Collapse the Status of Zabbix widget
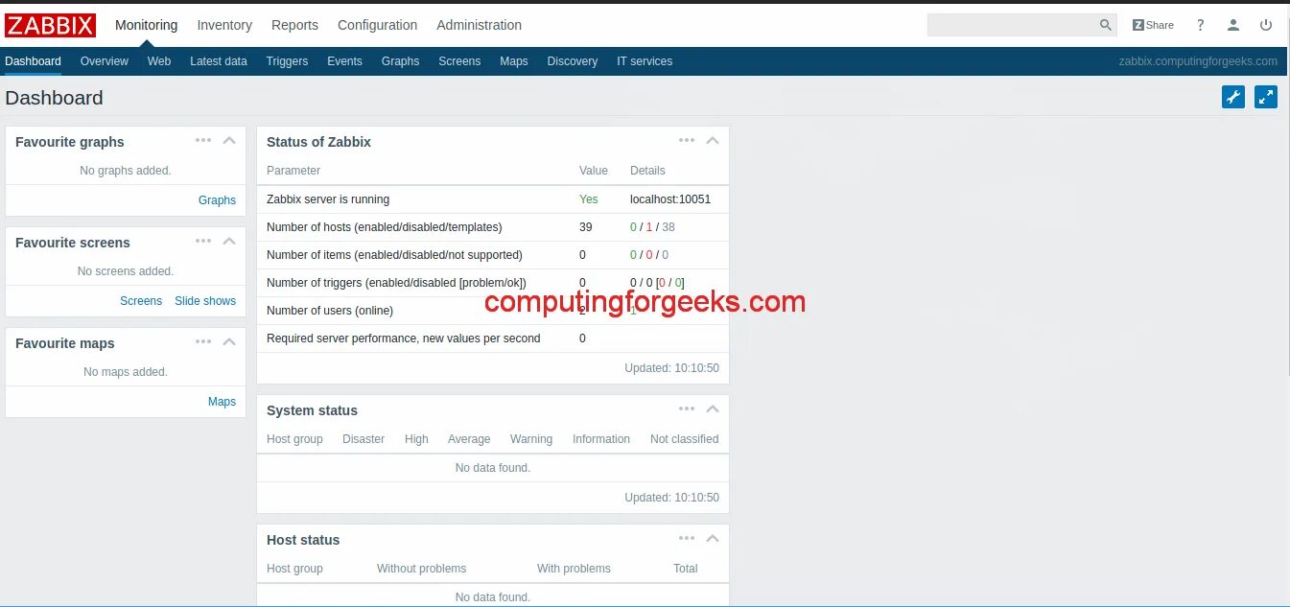Viewport: 1290px width, 607px height. [x=713, y=140]
